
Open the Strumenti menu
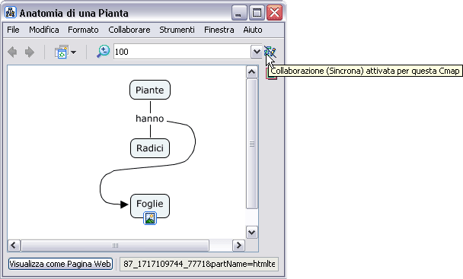(177, 30)
